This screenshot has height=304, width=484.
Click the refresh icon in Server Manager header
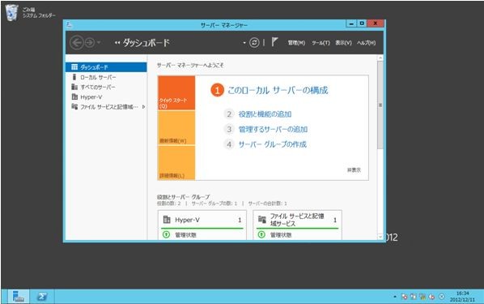point(254,42)
